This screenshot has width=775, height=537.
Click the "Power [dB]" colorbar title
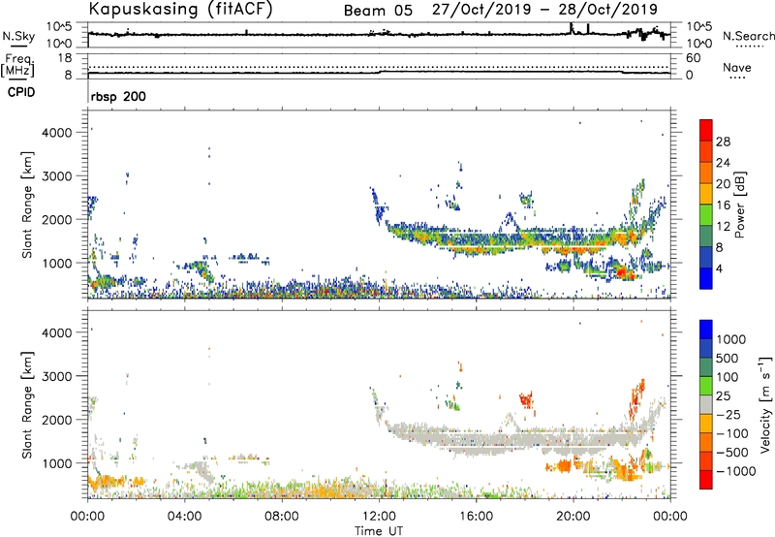click(x=739, y=205)
